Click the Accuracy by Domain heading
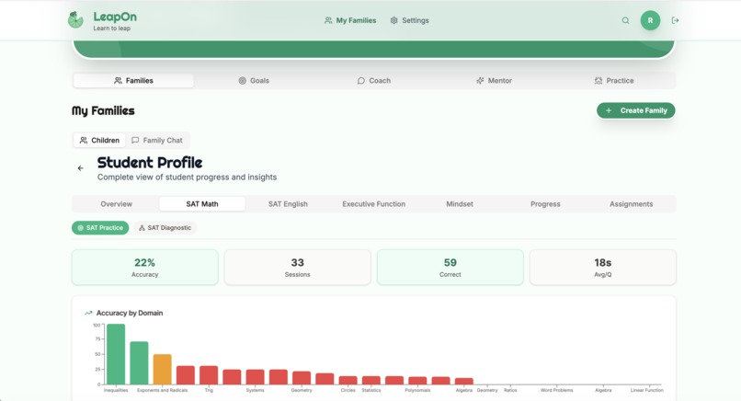 (x=130, y=313)
